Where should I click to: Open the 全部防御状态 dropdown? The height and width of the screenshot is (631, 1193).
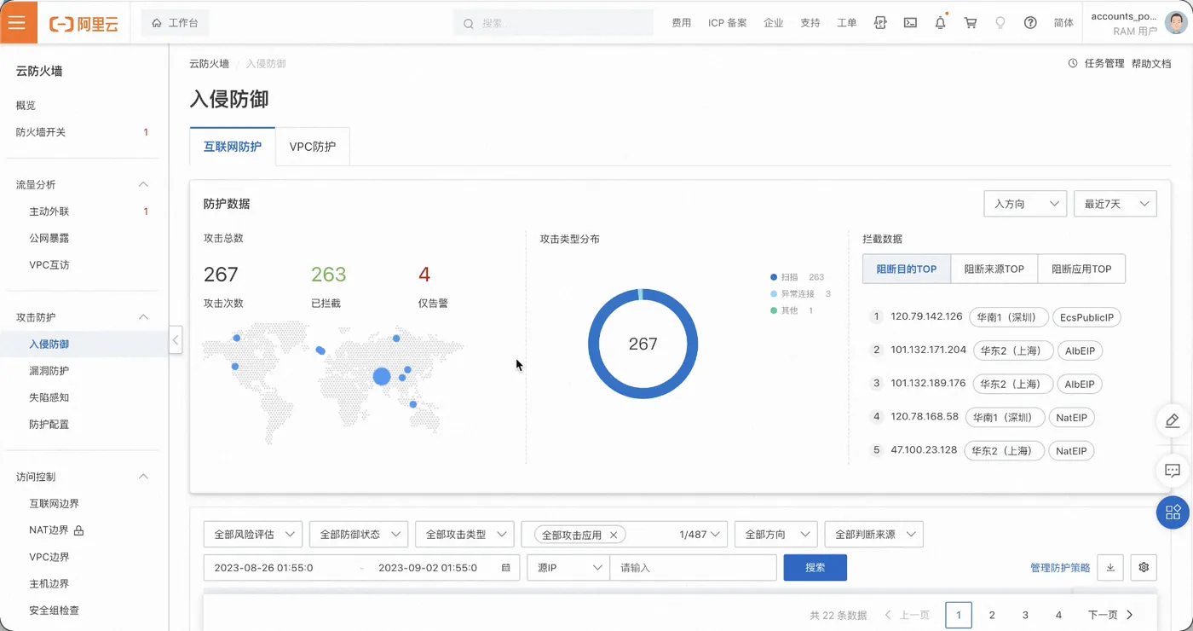point(359,534)
